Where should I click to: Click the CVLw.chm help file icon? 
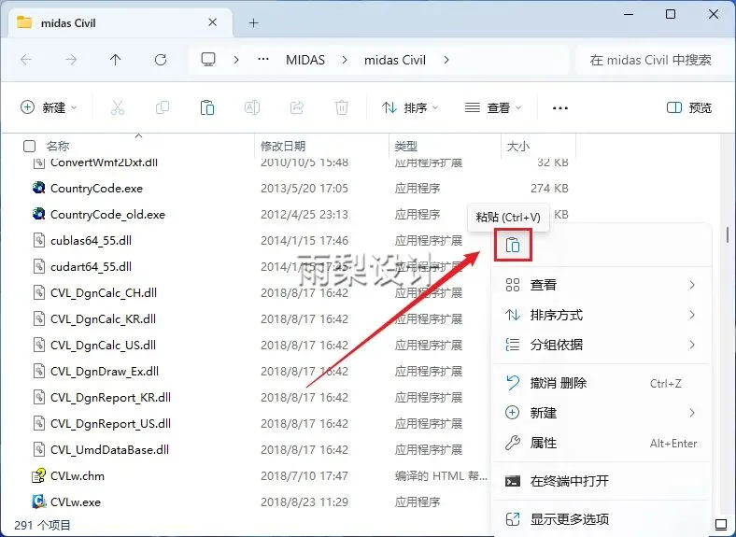click(x=38, y=475)
